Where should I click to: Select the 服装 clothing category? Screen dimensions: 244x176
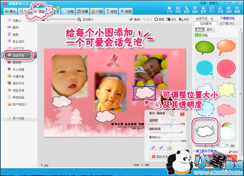coord(13,35)
